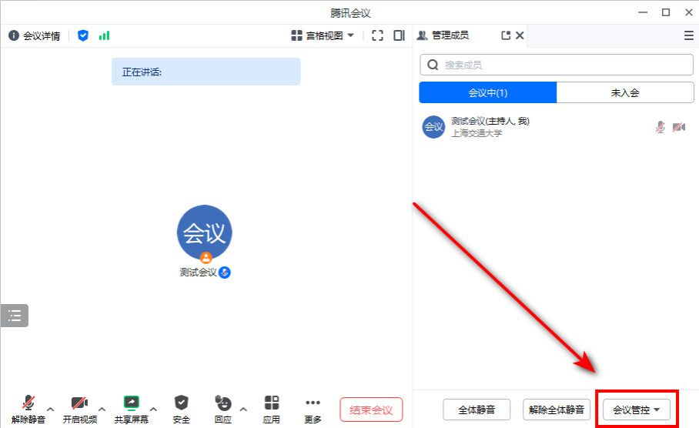
Task: Select the 会议中(1) tab
Action: click(488, 92)
